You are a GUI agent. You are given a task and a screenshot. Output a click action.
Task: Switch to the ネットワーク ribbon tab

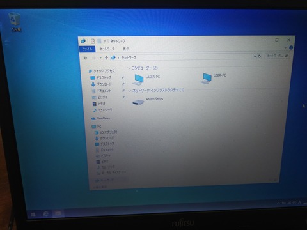pyautogui.click(x=107, y=49)
